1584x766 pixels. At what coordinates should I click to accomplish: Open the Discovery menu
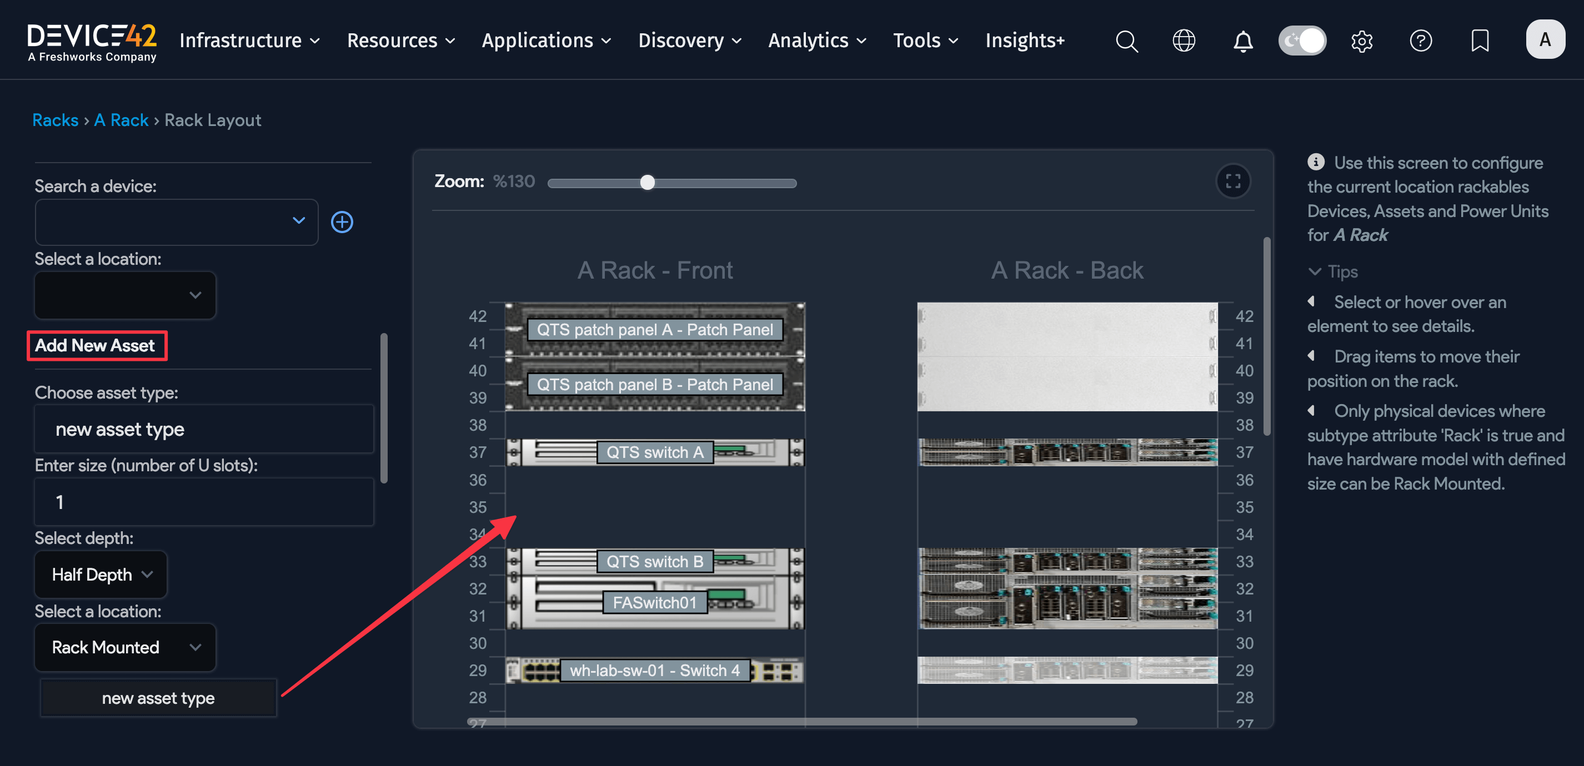(x=689, y=41)
